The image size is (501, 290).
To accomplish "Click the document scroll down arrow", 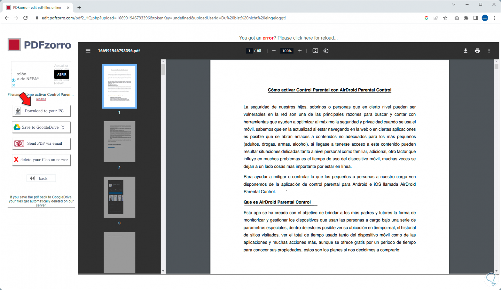I will pyautogui.click(x=496, y=271).
